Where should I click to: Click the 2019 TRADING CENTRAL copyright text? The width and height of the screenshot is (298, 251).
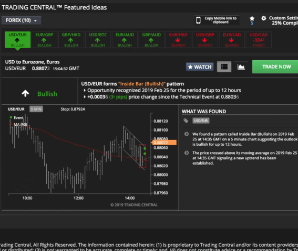(134, 205)
